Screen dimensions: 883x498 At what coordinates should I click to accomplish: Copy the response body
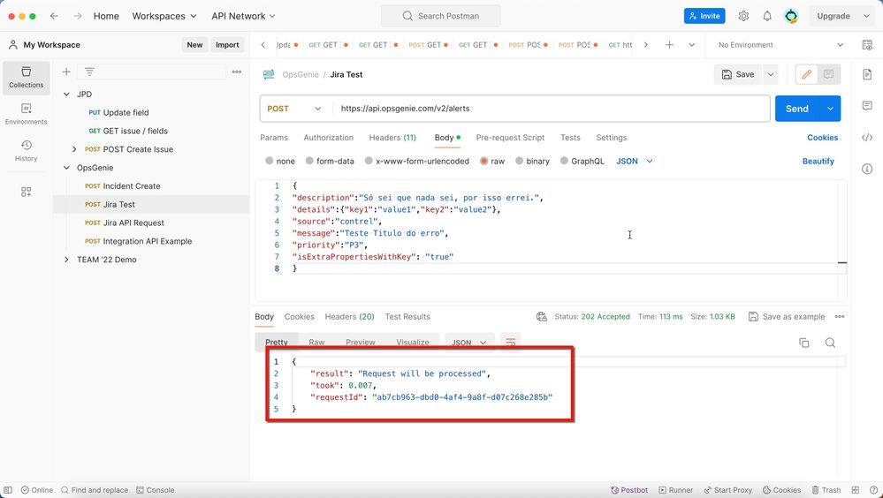tap(804, 343)
